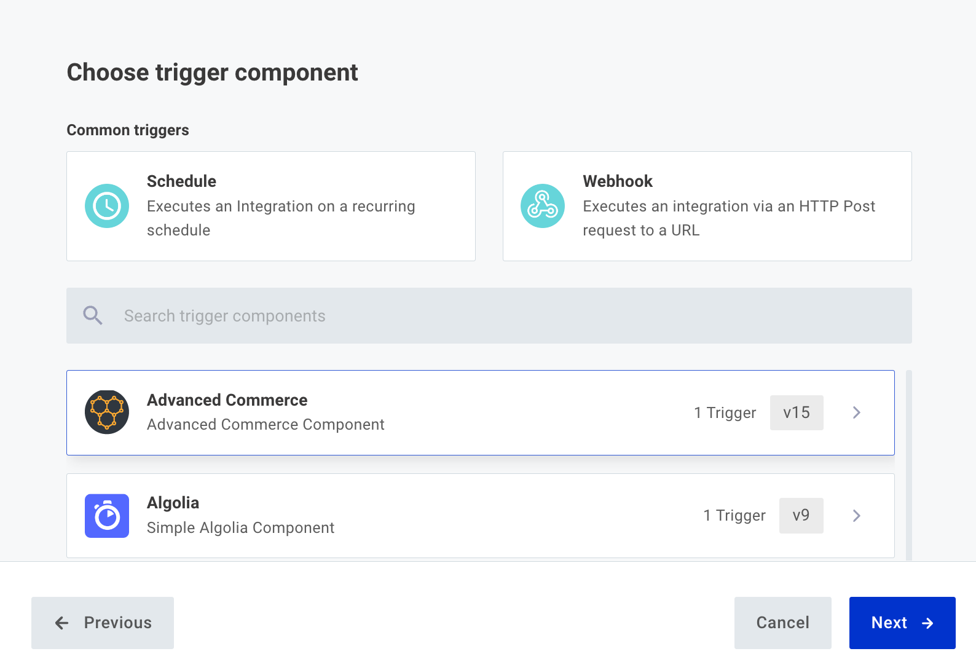976x670 pixels.
Task: Open the v9 version selector for Algolia
Action: (801, 516)
